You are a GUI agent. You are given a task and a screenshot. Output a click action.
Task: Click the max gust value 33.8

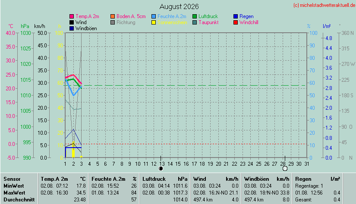(285, 193)
